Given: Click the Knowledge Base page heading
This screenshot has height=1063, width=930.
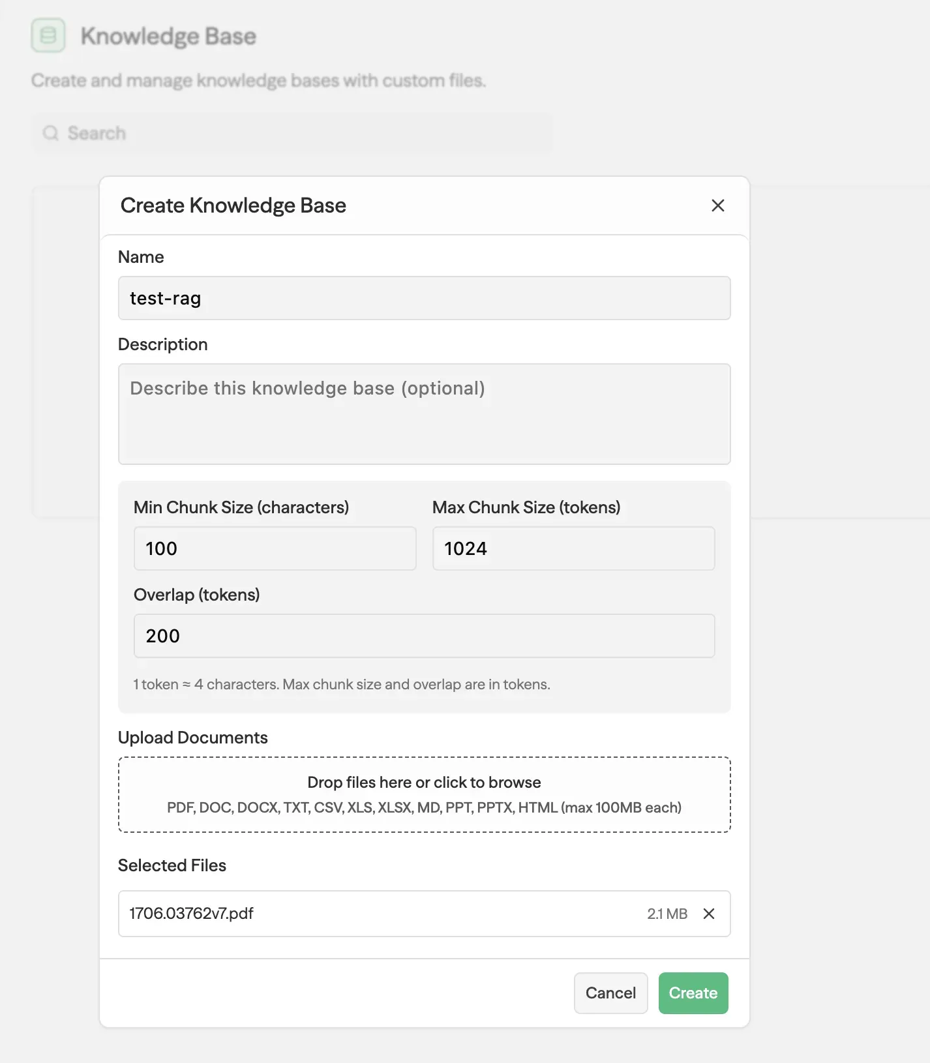Looking at the screenshot, I should pos(168,37).
